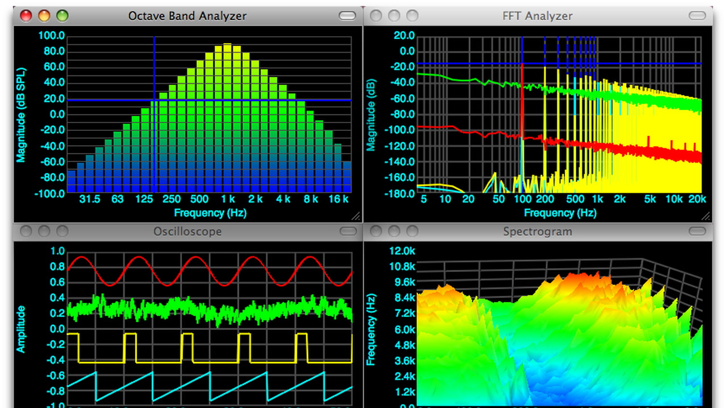
Task: Click the "-0.4" amplitude tick in Oscilloscope
Action: coord(56,360)
